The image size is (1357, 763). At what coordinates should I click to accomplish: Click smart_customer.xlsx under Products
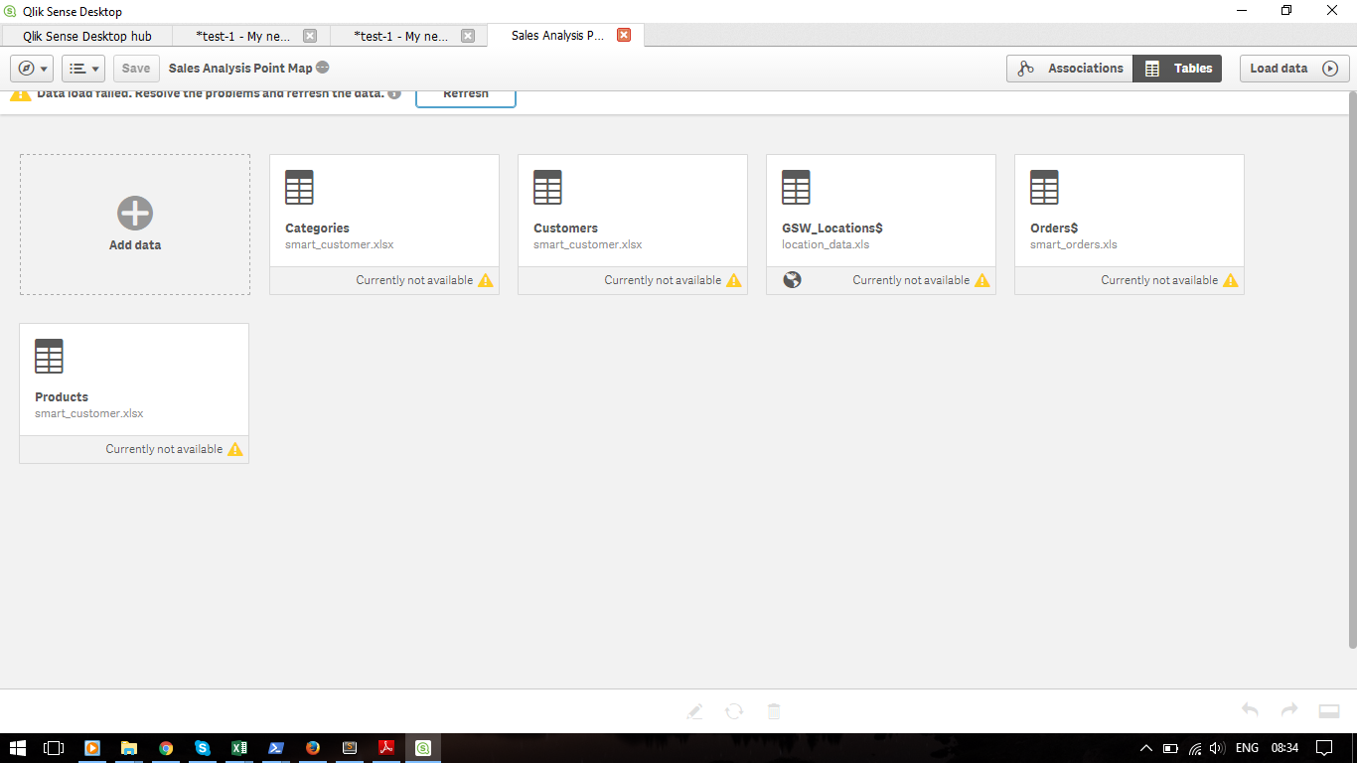[89, 413]
